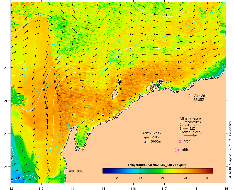234x190 pixels.
Task: Click the latitude axis label -20
Action: (5, 68)
